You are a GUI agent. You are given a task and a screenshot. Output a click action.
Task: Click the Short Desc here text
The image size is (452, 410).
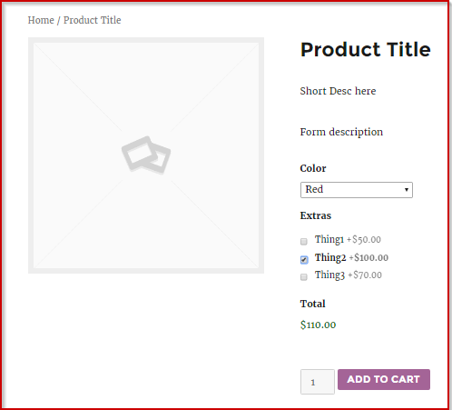(x=338, y=91)
